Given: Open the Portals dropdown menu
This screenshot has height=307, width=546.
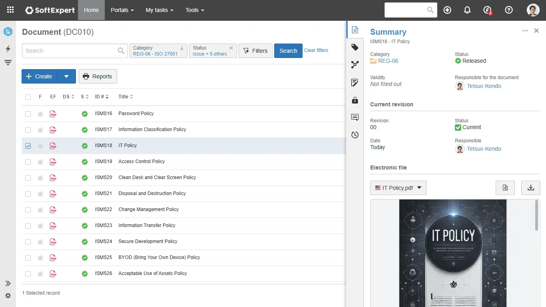Looking at the screenshot, I should [x=122, y=10].
